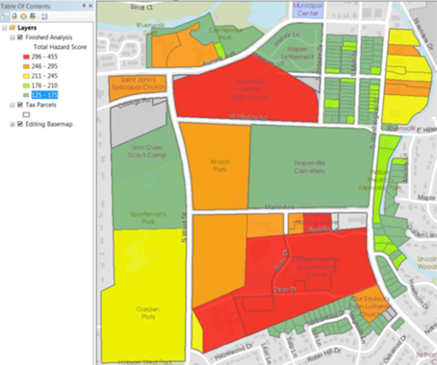437x365 pixels.
Task: Uncheck the Editing Basemap layer checkbox
Action: coord(20,124)
